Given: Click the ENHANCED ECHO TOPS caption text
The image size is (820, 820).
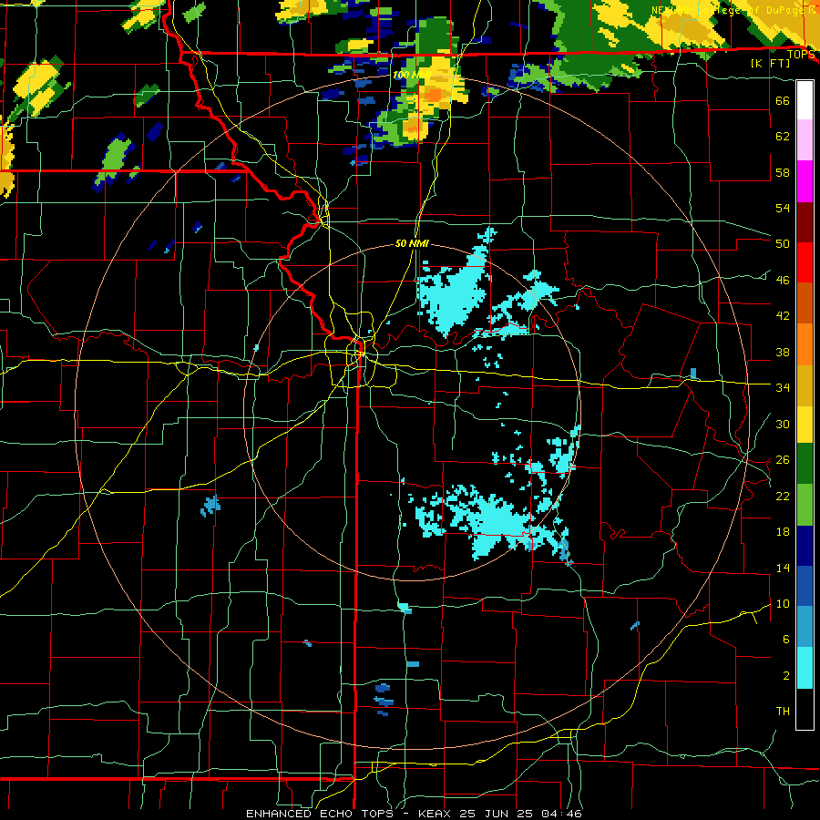Looking at the screenshot, I should pyautogui.click(x=320, y=814).
